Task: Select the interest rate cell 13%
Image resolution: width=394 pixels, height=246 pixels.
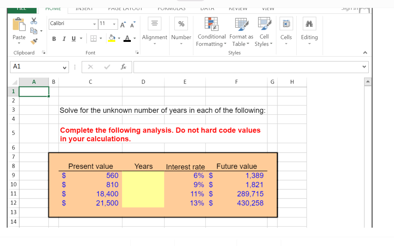Action: pos(185,203)
